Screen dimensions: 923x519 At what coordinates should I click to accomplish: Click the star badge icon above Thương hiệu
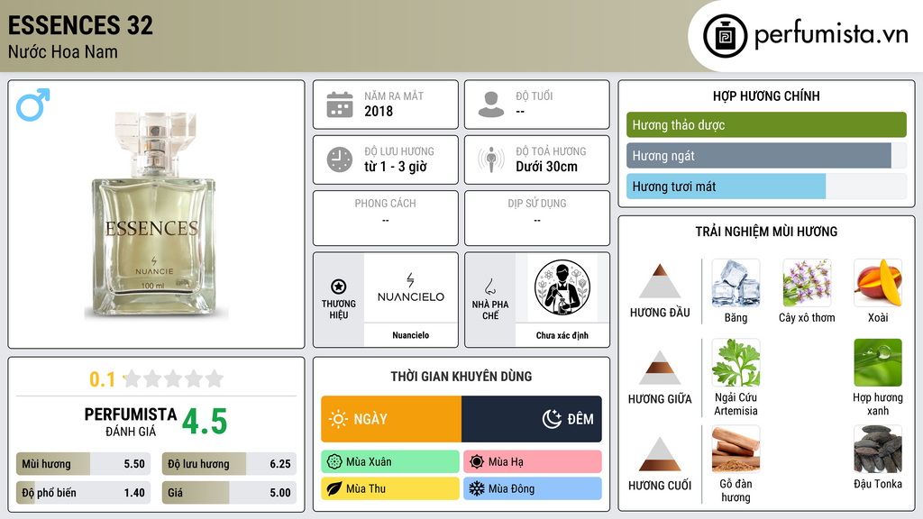339,287
